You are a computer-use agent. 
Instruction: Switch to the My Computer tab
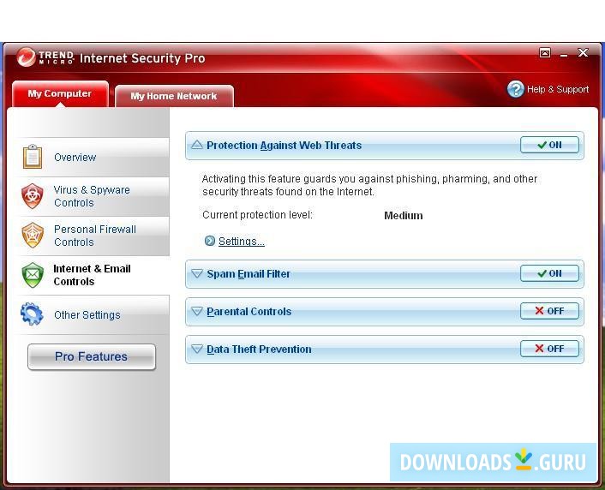pyautogui.click(x=60, y=93)
